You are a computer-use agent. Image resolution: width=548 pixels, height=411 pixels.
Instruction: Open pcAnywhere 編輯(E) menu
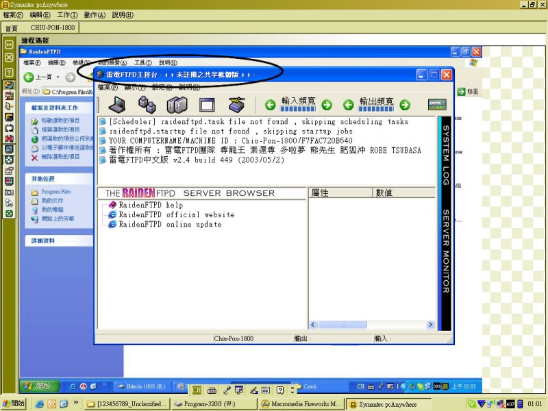(x=40, y=14)
